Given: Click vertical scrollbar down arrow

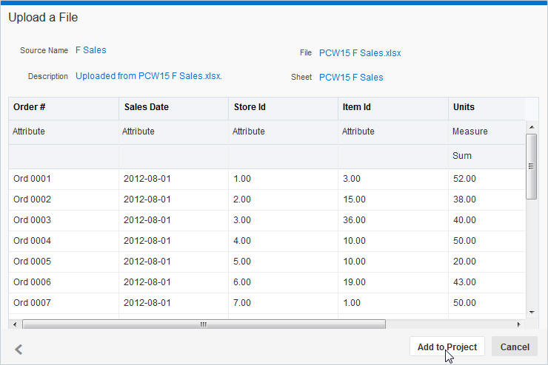Looking at the screenshot, I should 532,312.
